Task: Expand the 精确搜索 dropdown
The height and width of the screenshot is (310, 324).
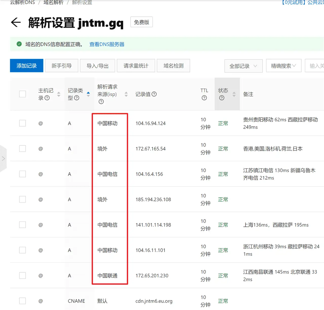Action: 283,66
